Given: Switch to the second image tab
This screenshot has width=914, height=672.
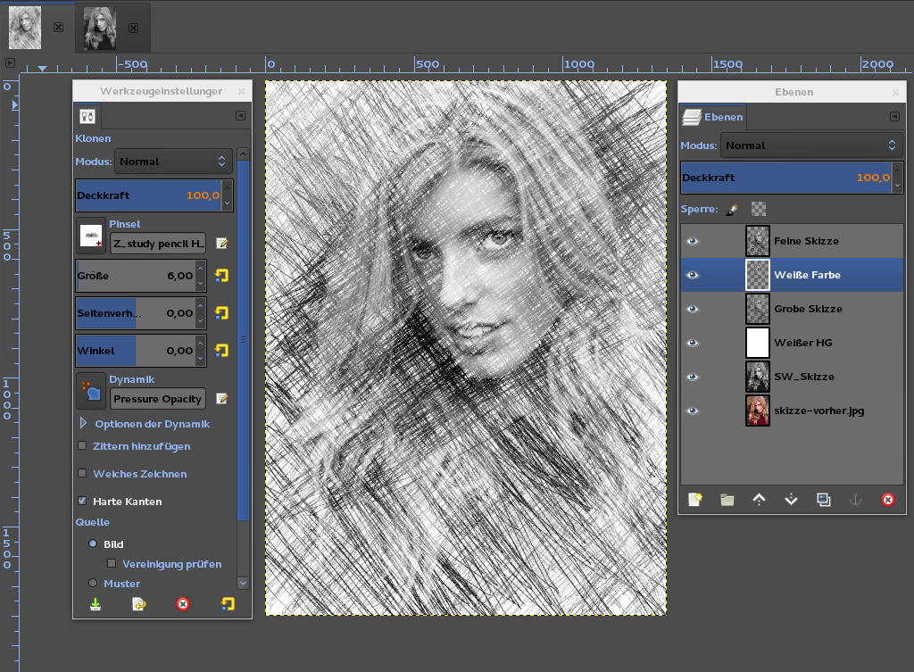Looking at the screenshot, I should [100, 28].
